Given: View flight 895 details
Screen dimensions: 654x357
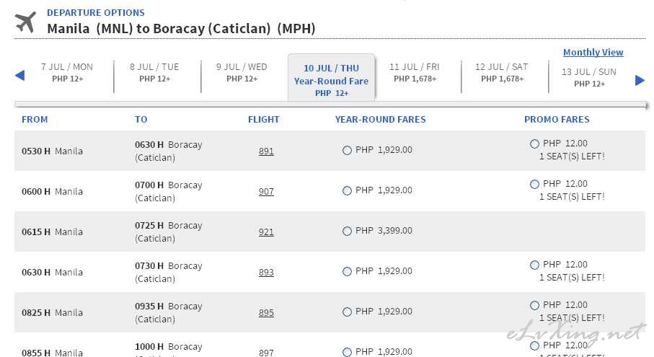Looking at the screenshot, I should 266,313.
